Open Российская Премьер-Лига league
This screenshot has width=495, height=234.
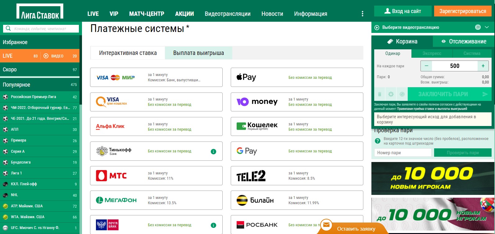tap(40, 97)
